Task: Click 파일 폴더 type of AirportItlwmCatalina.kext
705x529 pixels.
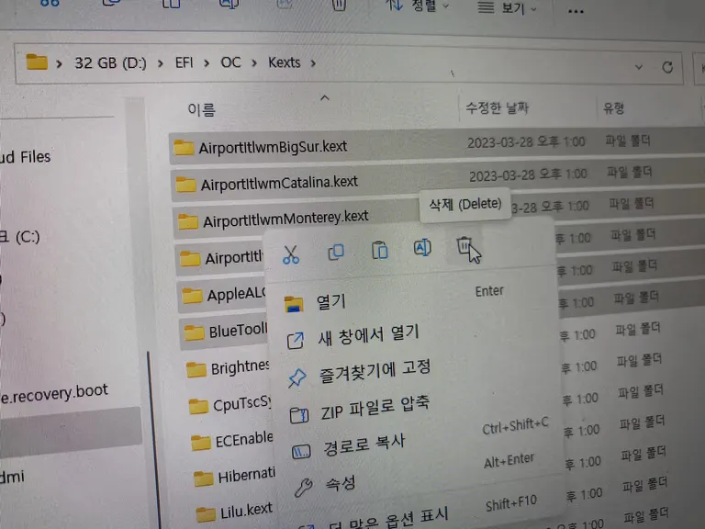Action: click(630, 172)
